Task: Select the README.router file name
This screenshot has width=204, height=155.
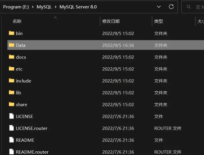Action: (32, 152)
